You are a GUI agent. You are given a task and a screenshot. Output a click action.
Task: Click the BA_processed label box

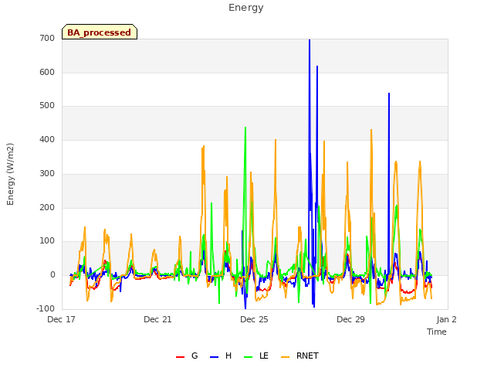coord(100,32)
